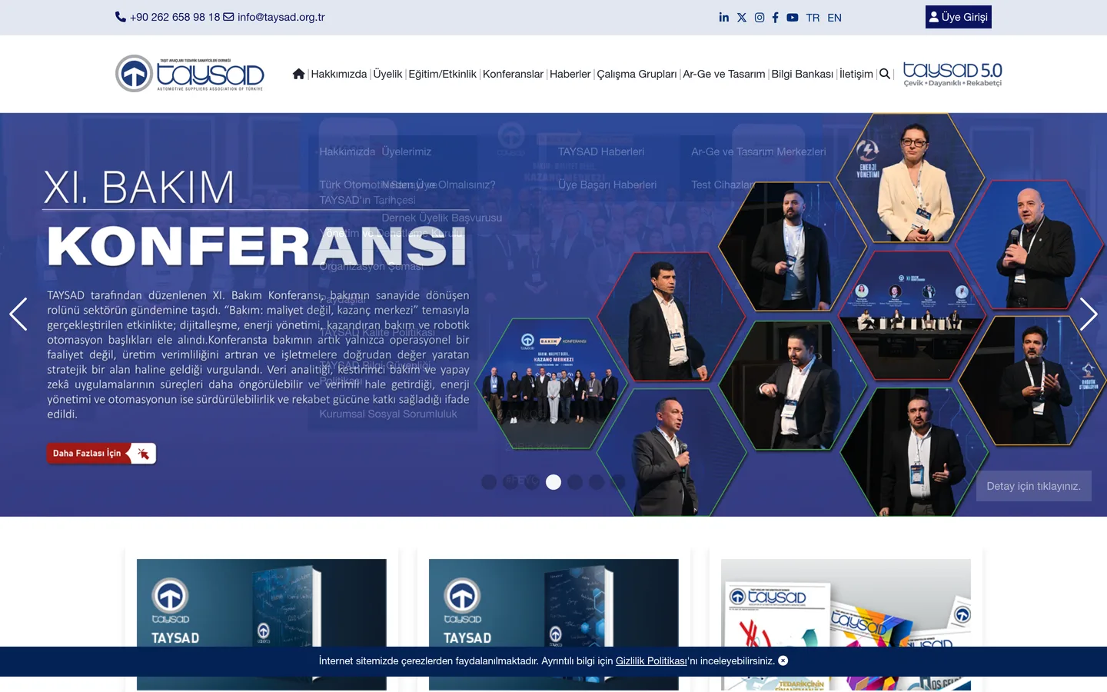Screen dimensions: 1107x692
Task: Open the Hakkımızda menu
Action: pyautogui.click(x=339, y=74)
